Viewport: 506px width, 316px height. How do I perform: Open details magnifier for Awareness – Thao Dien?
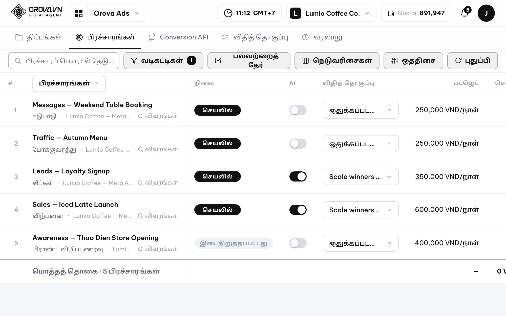click(x=140, y=249)
